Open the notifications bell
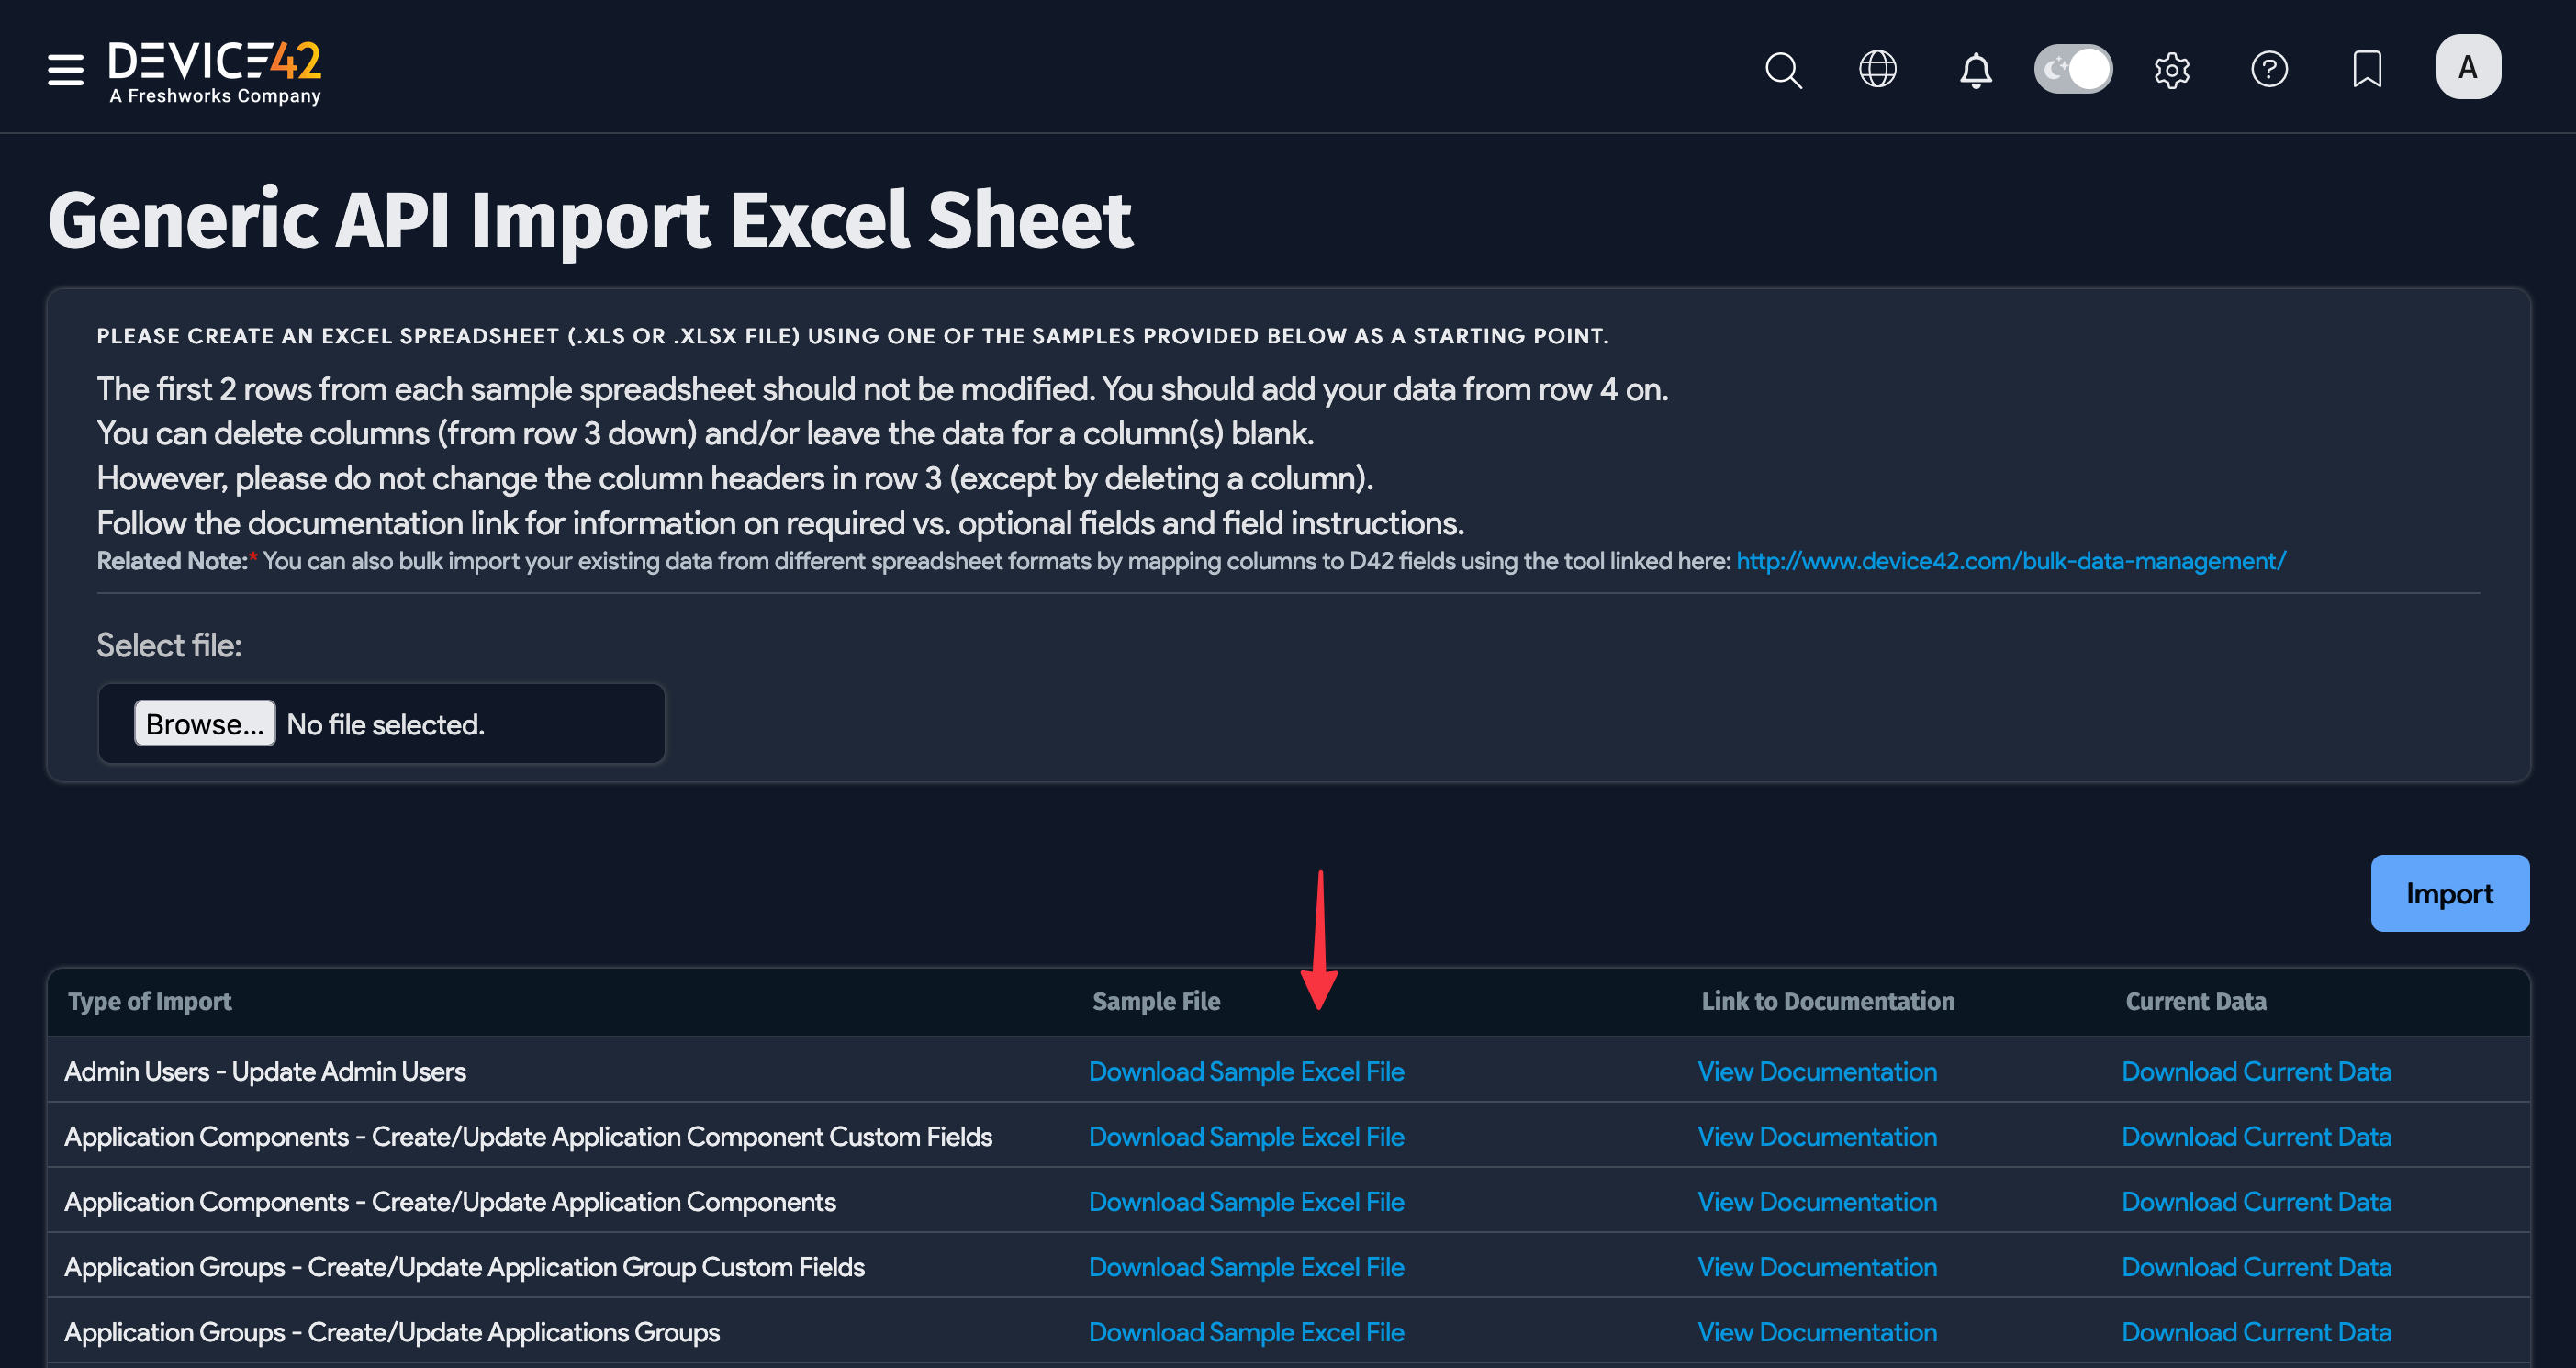 [1975, 70]
